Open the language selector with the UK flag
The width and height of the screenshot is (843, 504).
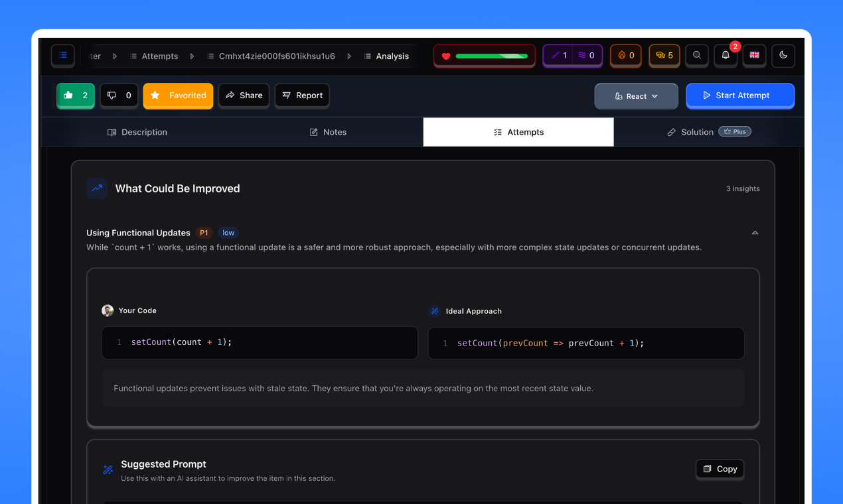click(x=754, y=56)
